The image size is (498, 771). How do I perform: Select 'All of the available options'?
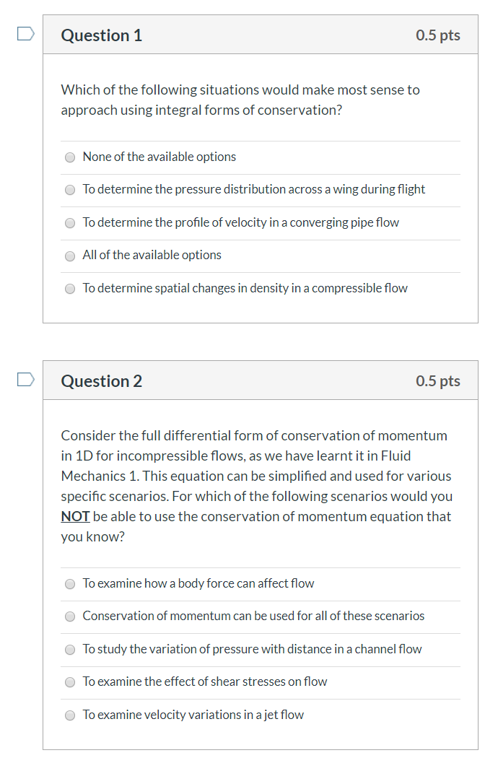tap(70, 256)
